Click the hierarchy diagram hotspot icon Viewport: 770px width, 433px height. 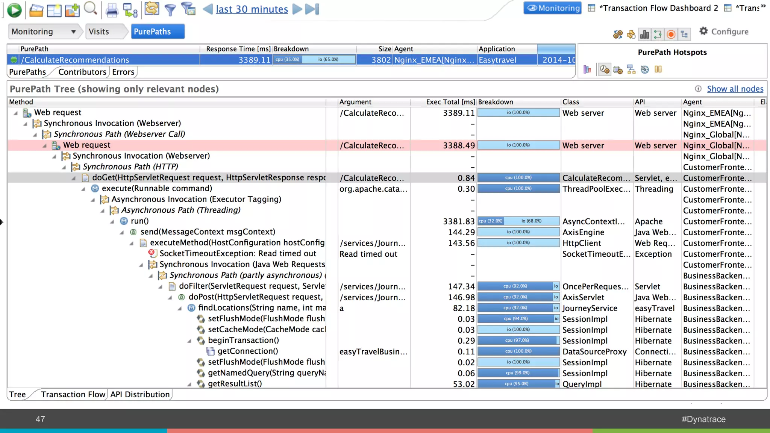631,70
